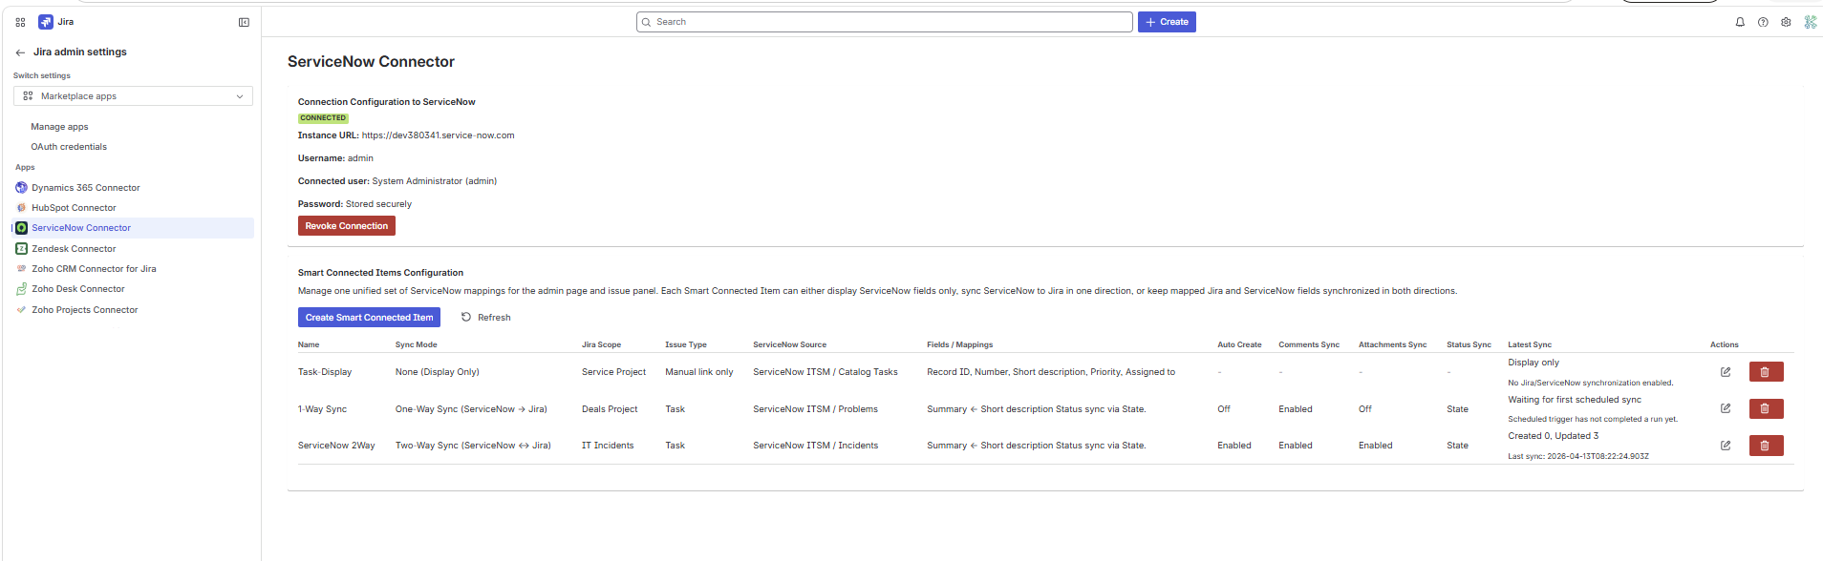This screenshot has height=561, width=1823.
Task: Click the search magnifier icon
Action: point(647,22)
